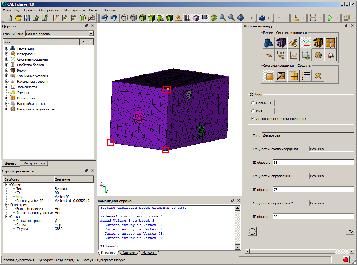Select materials mode icon with wrench
Screen dimensions: 357x265
(293, 42)
